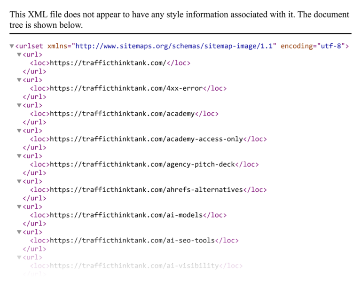
Task: Click the xmlns sitemap-image/1.1 schema URL
Action: click(174, 46)
